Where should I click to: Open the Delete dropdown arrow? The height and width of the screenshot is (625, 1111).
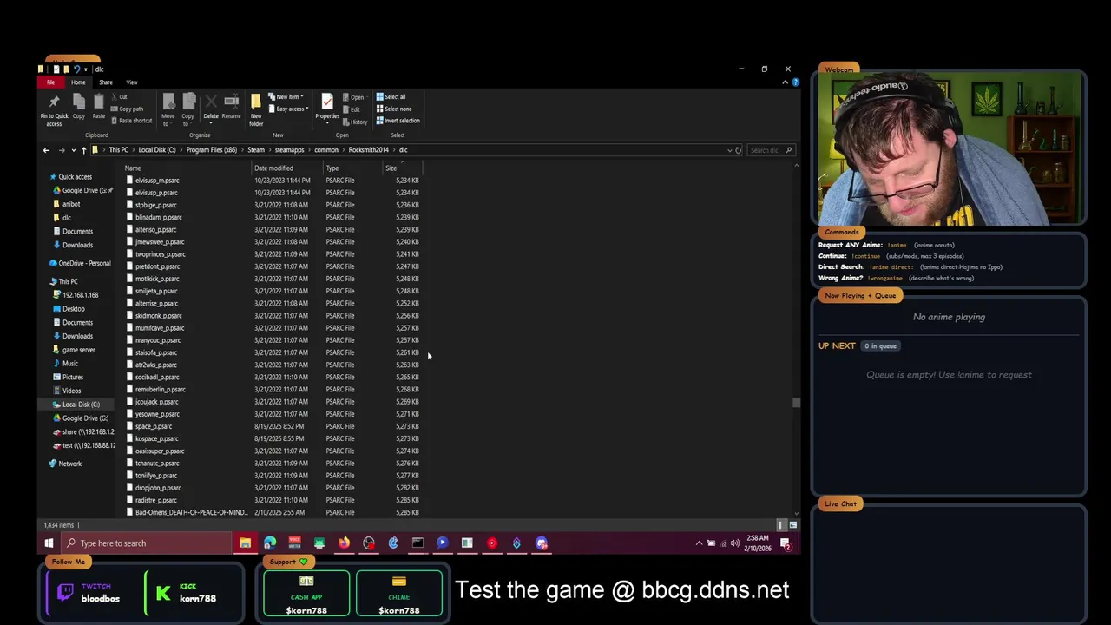pos(211,123)
